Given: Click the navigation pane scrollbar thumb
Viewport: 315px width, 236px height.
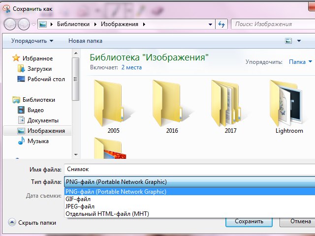Looking at the screenshot, I should (x=76, y=79).
